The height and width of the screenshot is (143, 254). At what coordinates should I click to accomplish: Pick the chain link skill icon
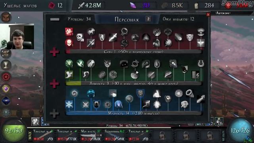pyautogui.click(x=157, y=32)
